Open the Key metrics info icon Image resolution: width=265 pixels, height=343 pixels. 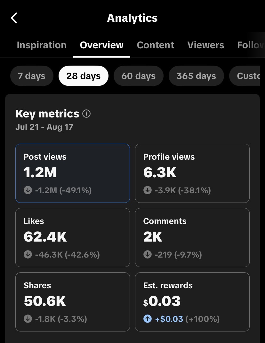pyautogui.click(x=86, y=114)
